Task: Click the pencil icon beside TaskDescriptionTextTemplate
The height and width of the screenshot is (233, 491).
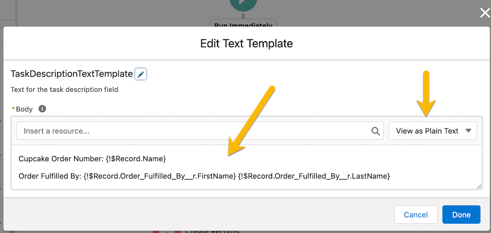Action: [140, 75]
